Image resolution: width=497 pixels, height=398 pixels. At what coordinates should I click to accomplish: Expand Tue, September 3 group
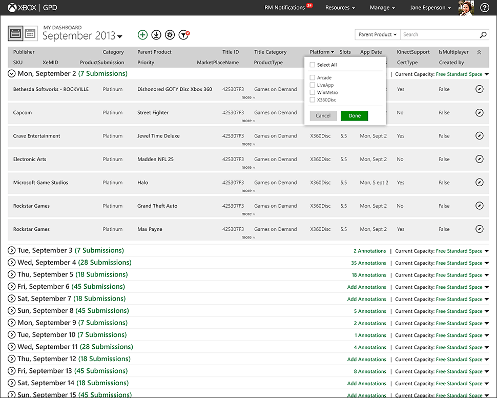[11, 250]
